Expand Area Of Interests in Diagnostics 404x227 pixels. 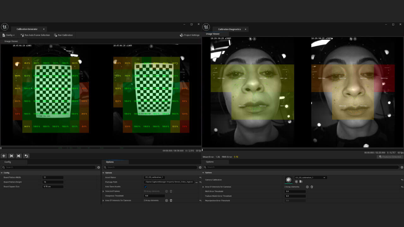tap(203, 187)
